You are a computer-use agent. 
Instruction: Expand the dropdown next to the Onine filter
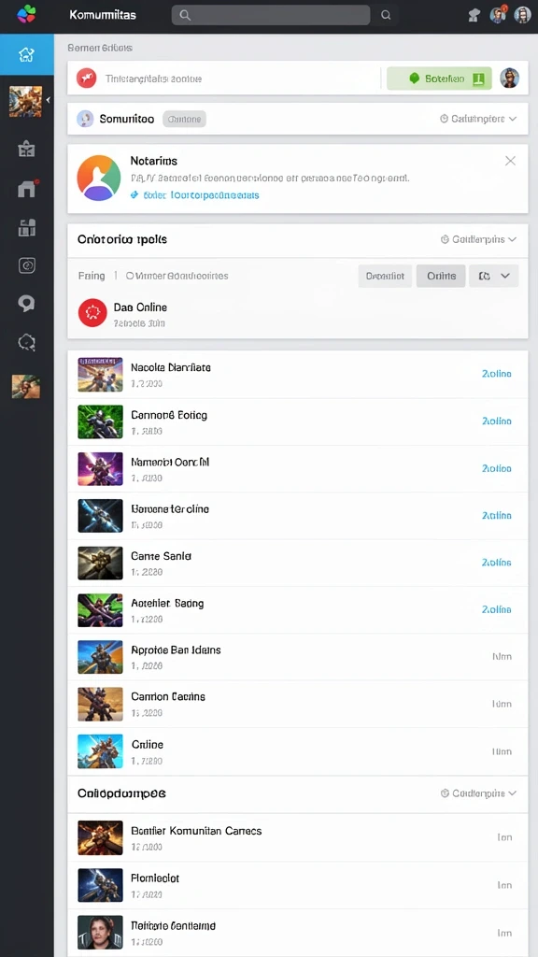click(x=494, y=276)
